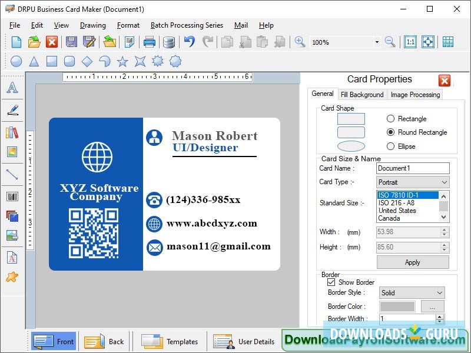Click the zoom in magnifier icon

coord(300,42)
